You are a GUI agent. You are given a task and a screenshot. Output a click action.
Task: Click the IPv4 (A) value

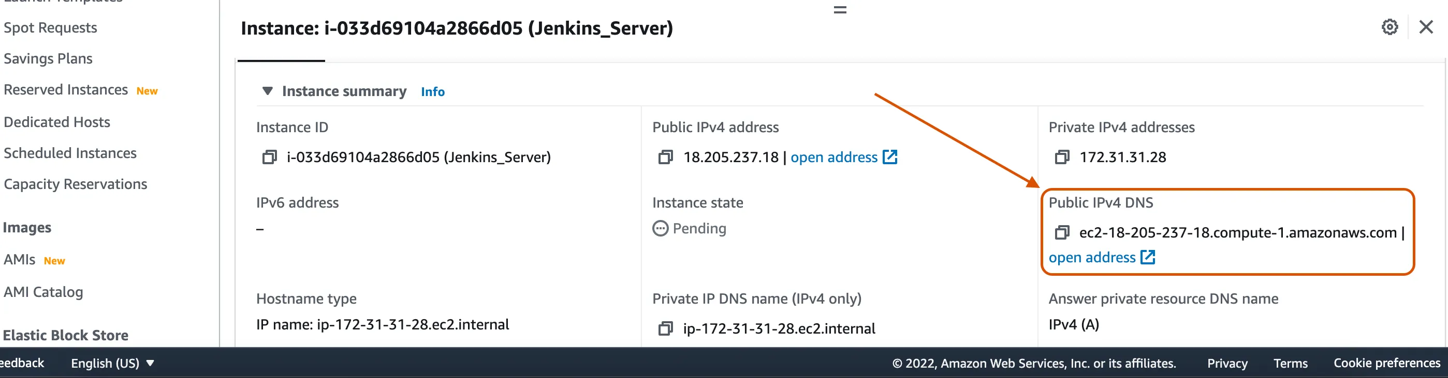pos(1074,325)
